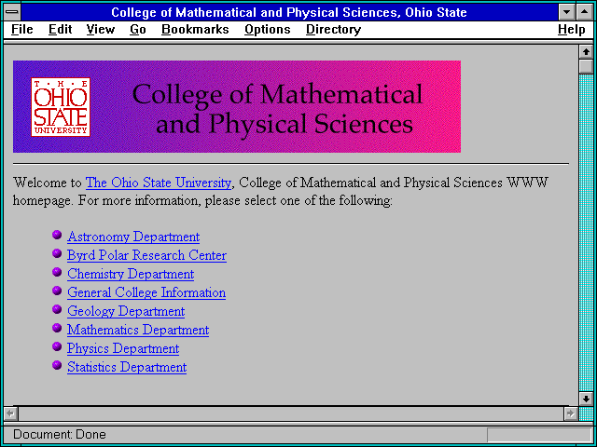This screenshot has width=597, height=447.
Task: Click the purple bullet beside Chemistry Department
Action: click(57, 272)
